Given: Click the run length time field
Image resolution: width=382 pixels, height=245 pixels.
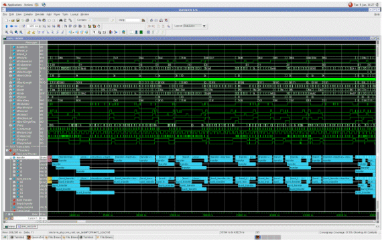Looking at the screenshot, I should [32, 26].
